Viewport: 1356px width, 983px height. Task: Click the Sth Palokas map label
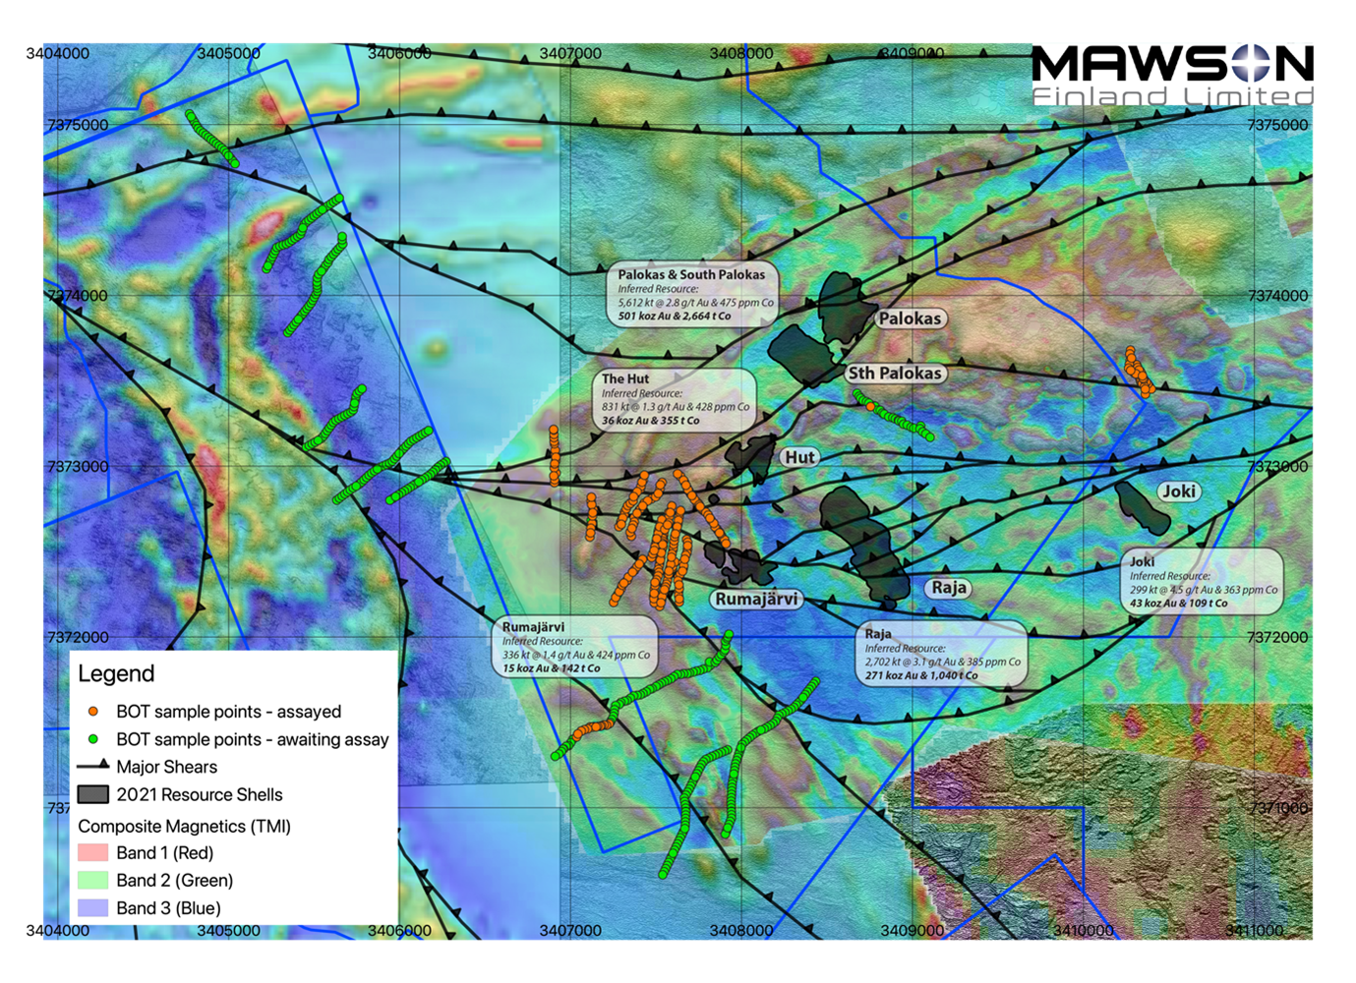point(895,374)
